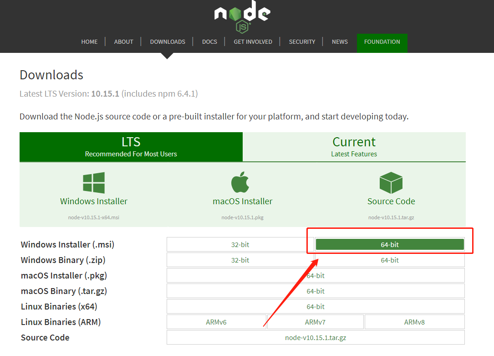The width and height of the screenshot is (494, 356).
Task: Click the Windows Installer (.msi) row label
Action: coord(67,244)
